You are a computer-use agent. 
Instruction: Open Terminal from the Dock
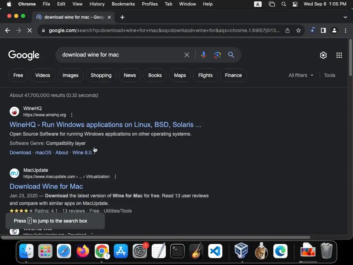click(177, 251)
